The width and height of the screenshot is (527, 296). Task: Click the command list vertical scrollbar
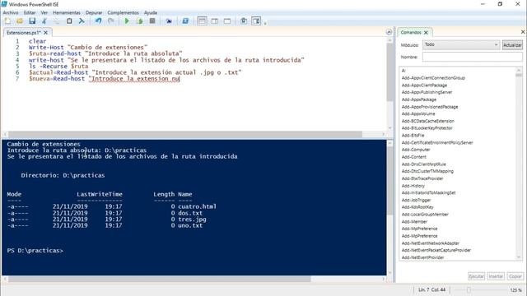519,164
